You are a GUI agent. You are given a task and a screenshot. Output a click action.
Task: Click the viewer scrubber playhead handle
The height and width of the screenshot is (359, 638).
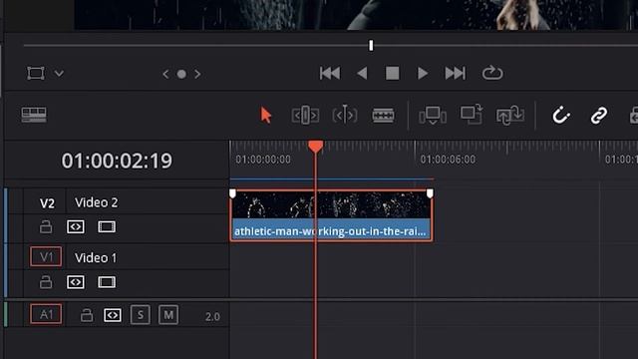[x=371, y=45]
